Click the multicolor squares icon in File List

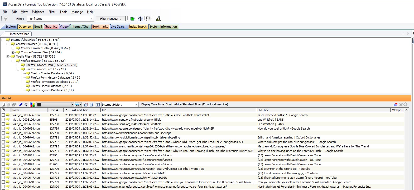click(x=32, y=105)
